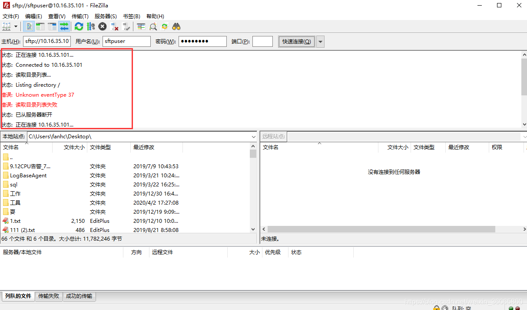Click the local file list scrollbar up arrow
527x310 pixels.
[253, 147]
